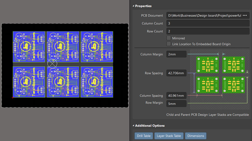Click the Row Count input field
This screenshot has width=252, height=141.
tap(207, 31)
